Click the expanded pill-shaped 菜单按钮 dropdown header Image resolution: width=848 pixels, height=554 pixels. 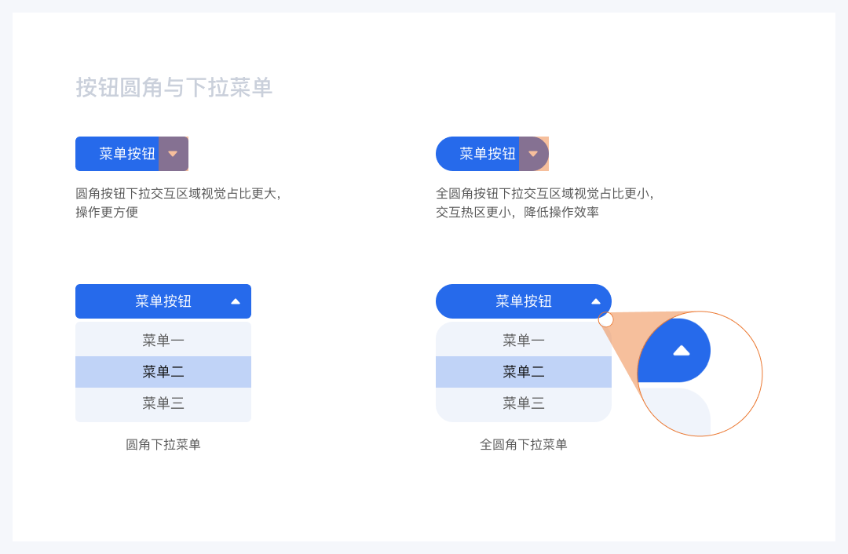pyautogui.click(x=524, y=301)
